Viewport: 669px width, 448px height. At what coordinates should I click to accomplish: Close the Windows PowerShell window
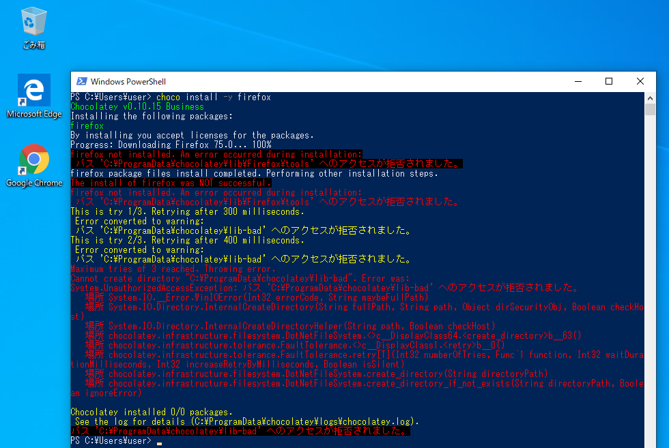click(x=640, y=81)
